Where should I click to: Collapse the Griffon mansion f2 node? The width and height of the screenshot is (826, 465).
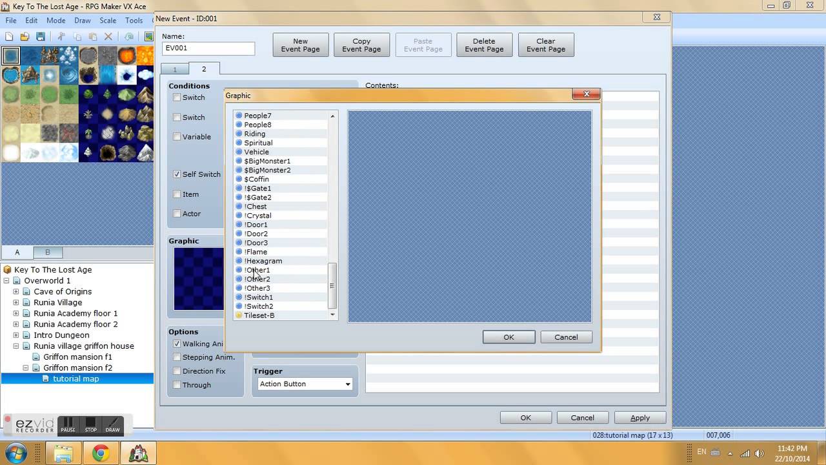click(26, 368)
